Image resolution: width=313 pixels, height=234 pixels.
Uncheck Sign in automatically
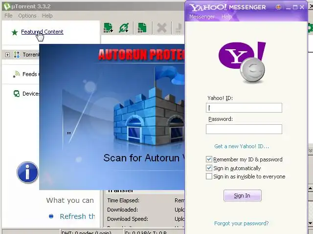209,168
